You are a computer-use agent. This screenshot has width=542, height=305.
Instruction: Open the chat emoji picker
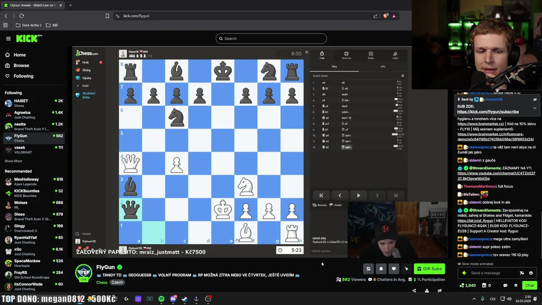click(x=531, y=273)
